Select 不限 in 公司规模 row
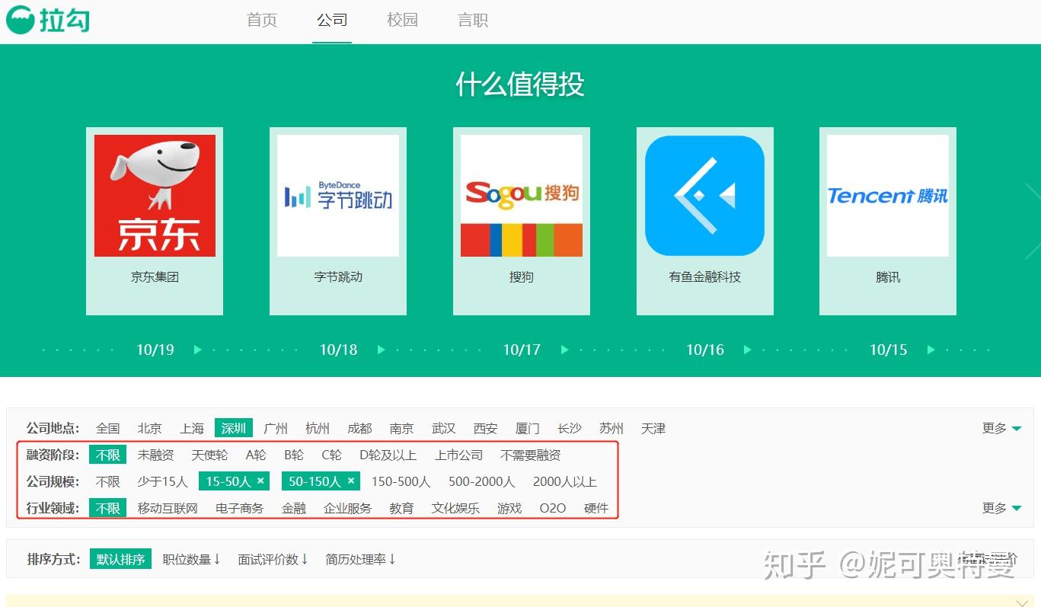Viewport: 1041px width, 607px height. 107,481
